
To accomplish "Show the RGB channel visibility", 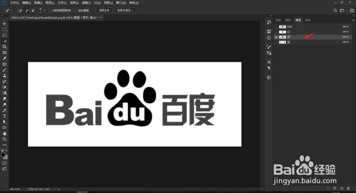I will point(276,27).
